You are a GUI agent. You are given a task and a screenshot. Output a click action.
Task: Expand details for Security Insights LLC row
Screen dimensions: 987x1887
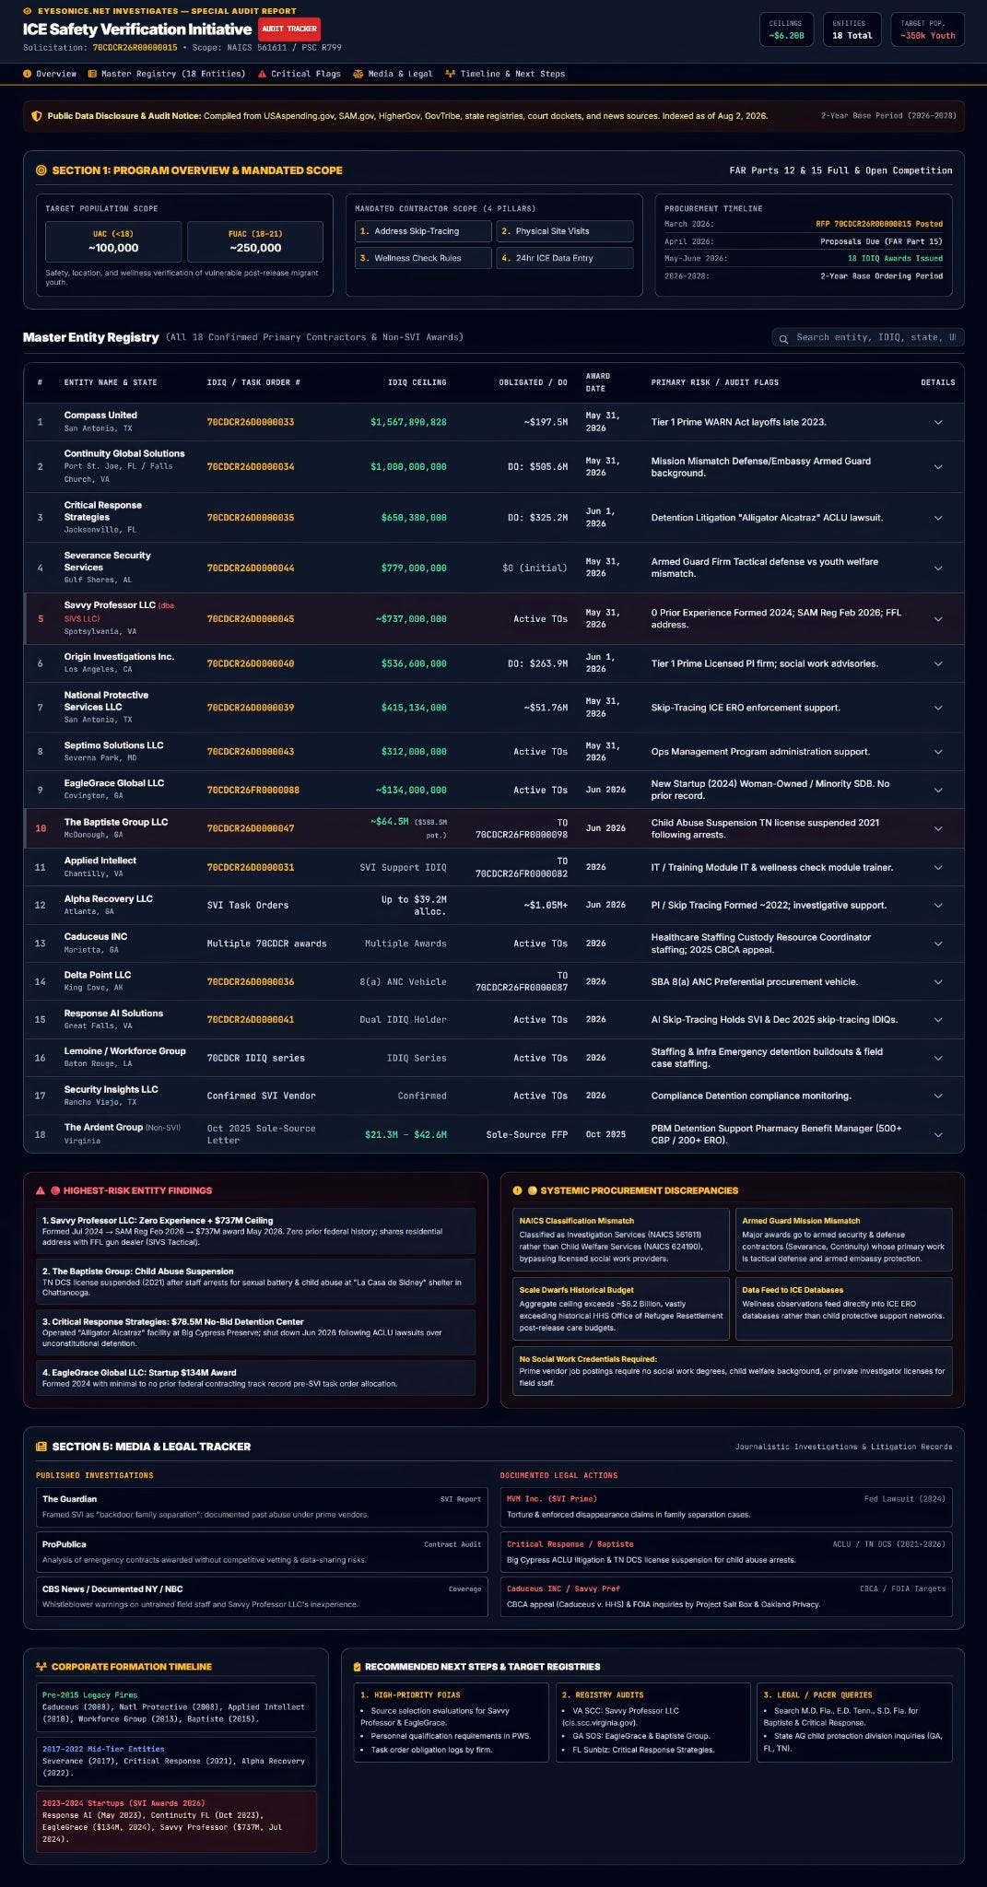938,1096
